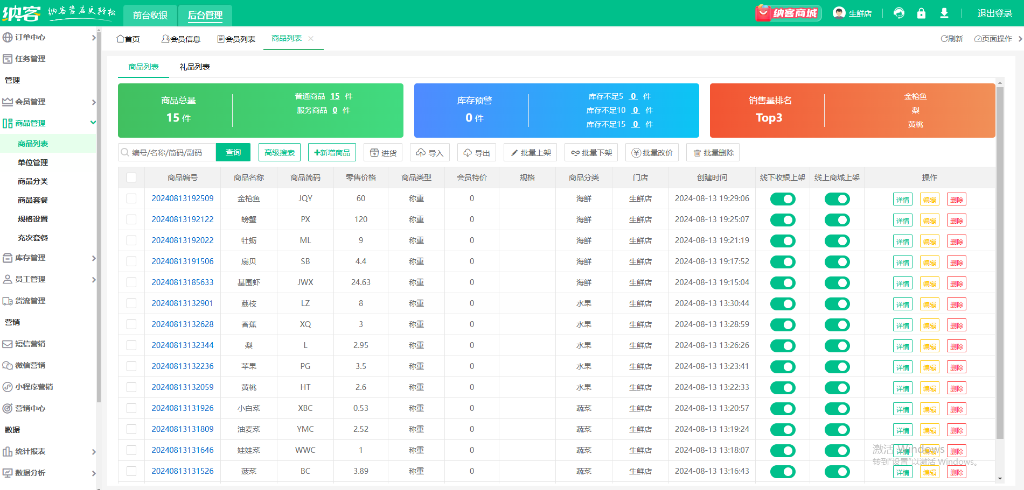Click the 会员管理 crown icon

pos(8,102)
